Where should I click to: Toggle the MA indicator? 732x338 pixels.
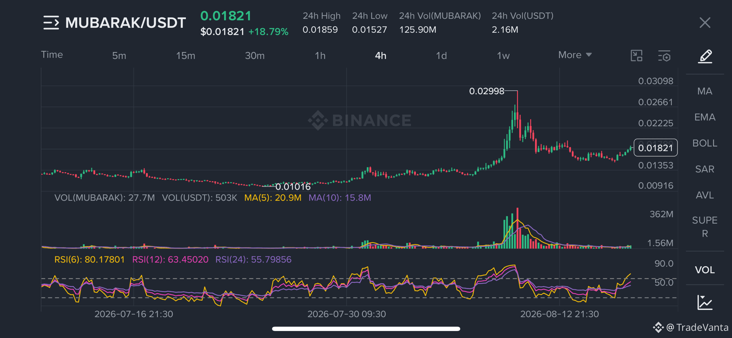coord(705,91)
